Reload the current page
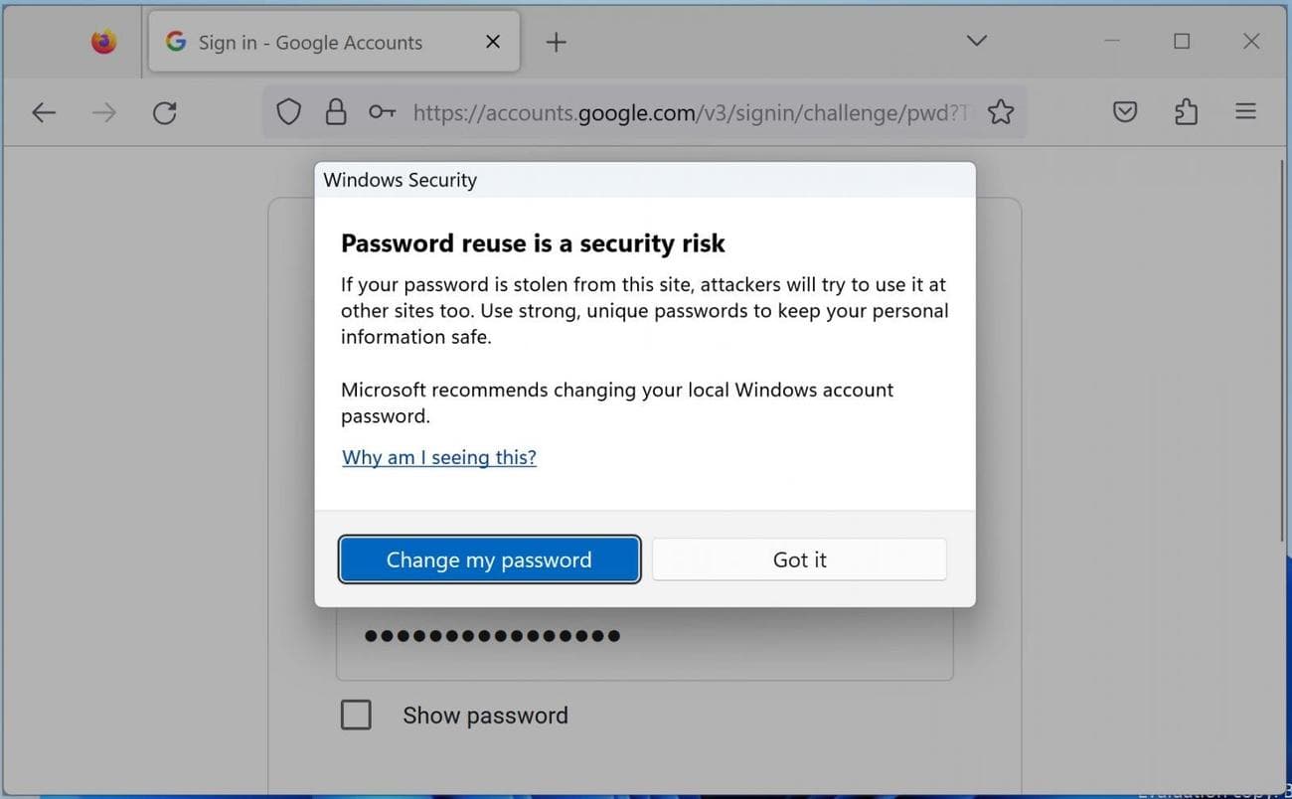This screenshot has height=799, width=1292. pos(164,111)
